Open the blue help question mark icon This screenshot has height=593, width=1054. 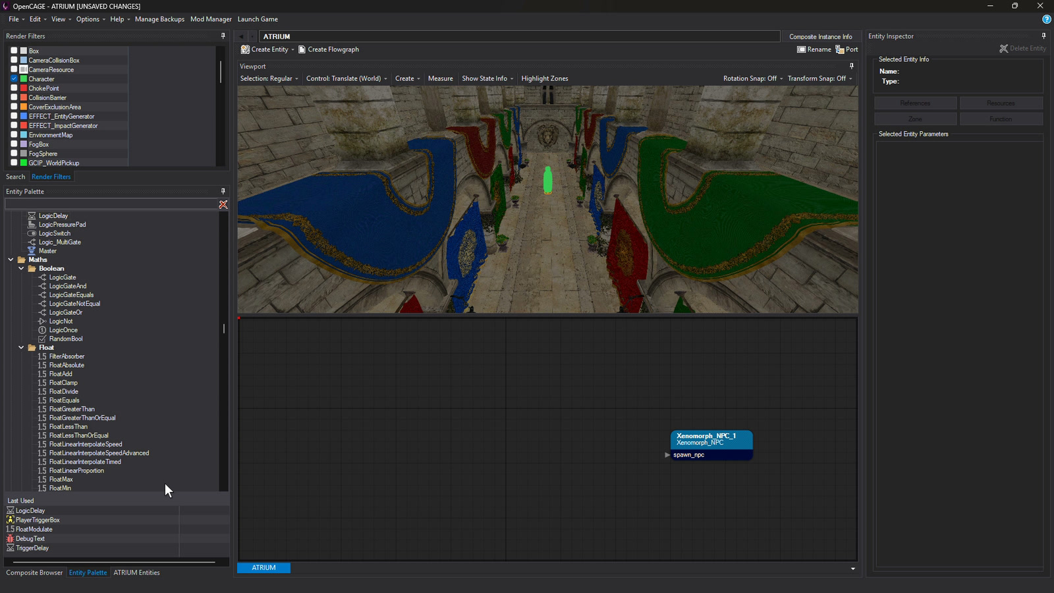[x=1046, y=19]
